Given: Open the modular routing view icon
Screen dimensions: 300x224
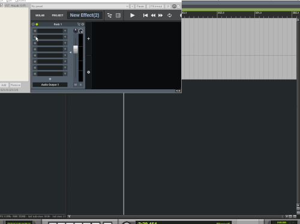Looking at the screenshot, I should tap(110, 16).
